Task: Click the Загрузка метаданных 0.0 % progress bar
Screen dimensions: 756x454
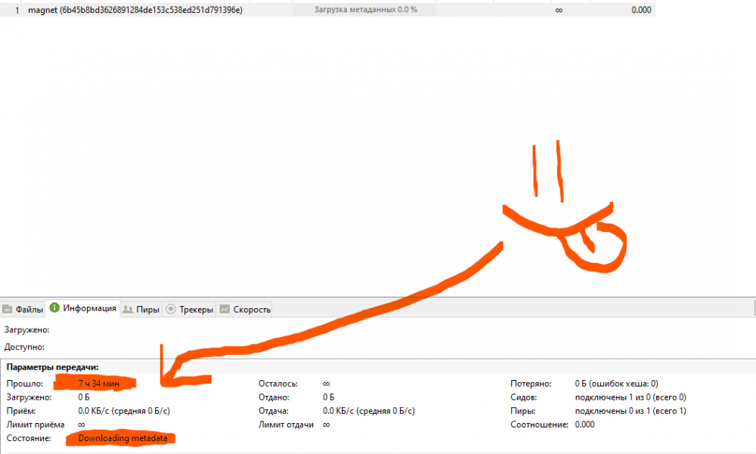Action: [x=364, y=10]
